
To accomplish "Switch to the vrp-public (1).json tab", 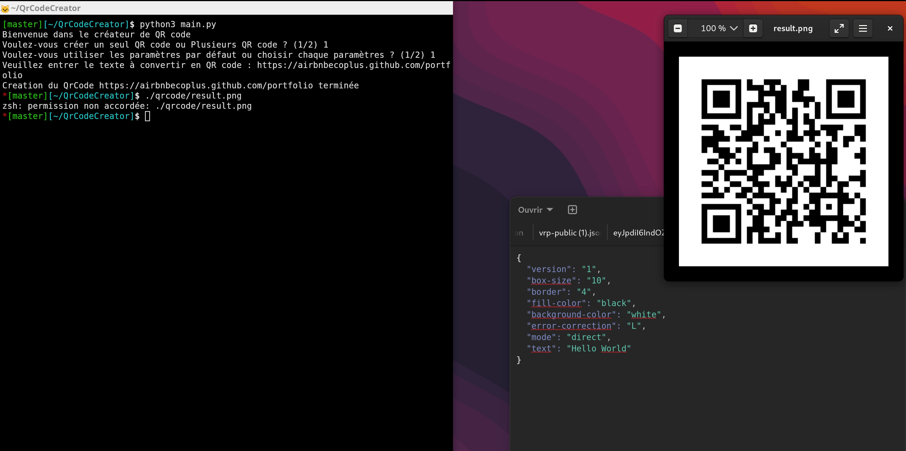I will (x=569, y=233).
